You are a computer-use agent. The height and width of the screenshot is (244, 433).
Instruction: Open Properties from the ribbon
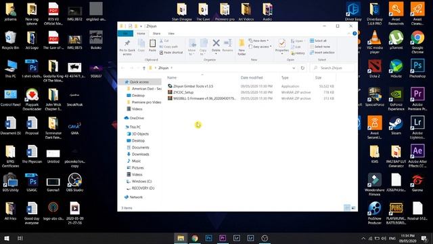(282, 46)
